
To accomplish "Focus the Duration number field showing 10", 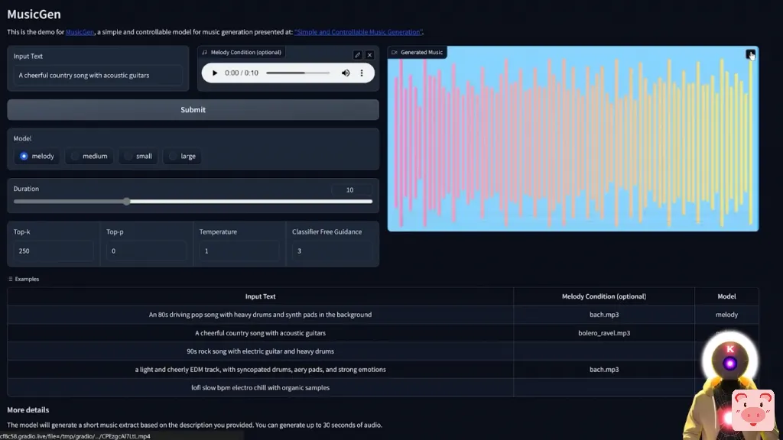I will (x=352, y=189).
